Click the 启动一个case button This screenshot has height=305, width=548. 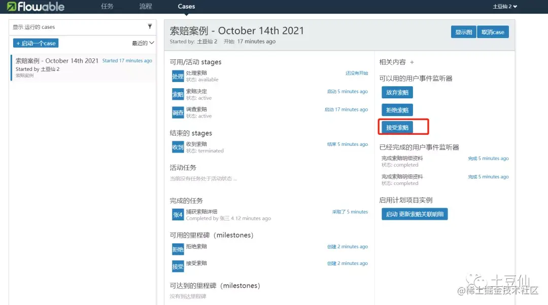[36, 43]
